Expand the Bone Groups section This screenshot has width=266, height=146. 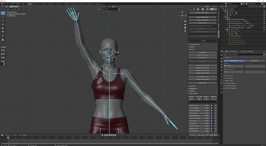(x=229, y=76)
